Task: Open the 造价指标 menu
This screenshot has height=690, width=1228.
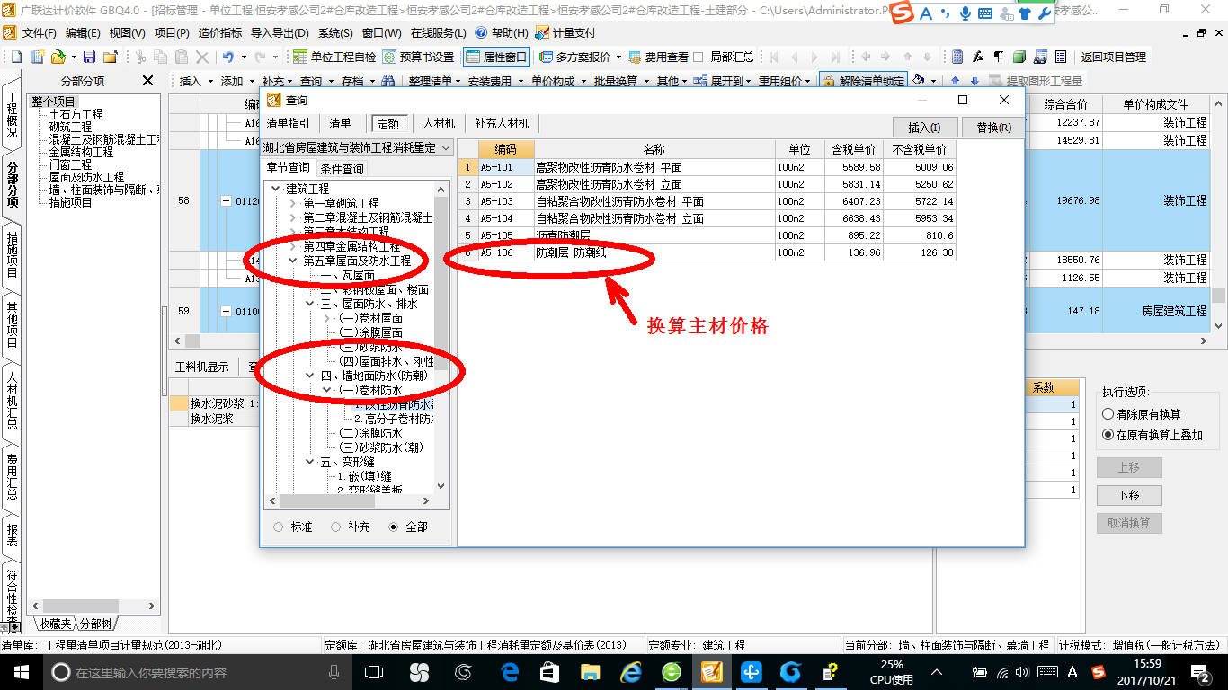Action: pyautogui.click(x=219, y=32)
